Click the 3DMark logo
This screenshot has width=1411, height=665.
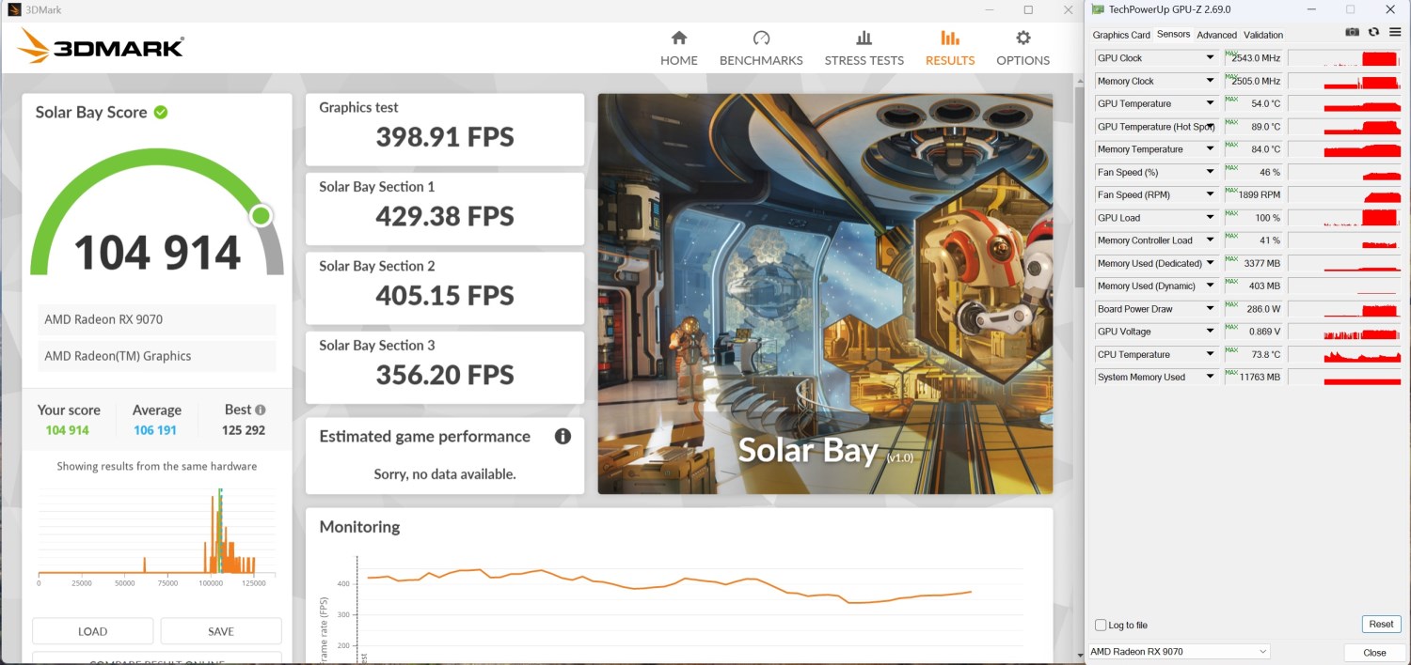[x=101, y=46]
